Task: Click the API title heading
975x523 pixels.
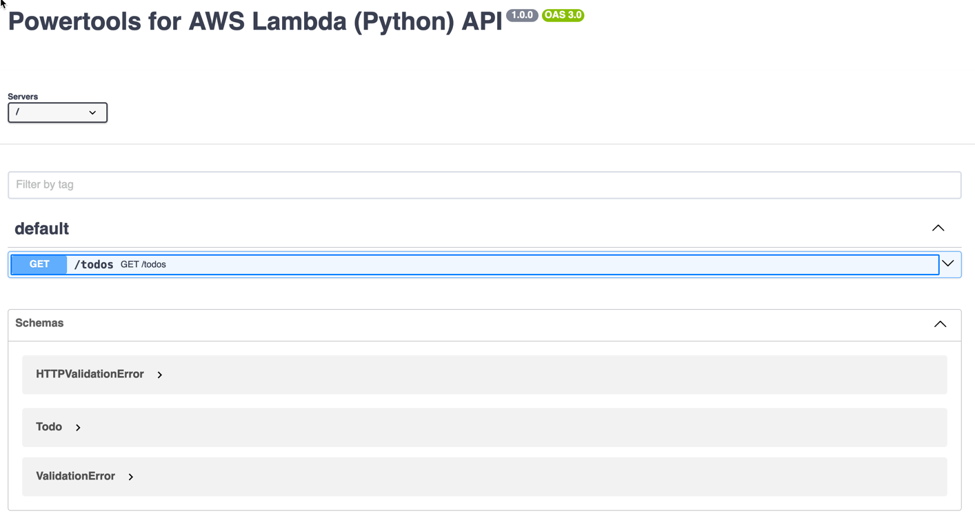Action: click(x=254, y=21)
